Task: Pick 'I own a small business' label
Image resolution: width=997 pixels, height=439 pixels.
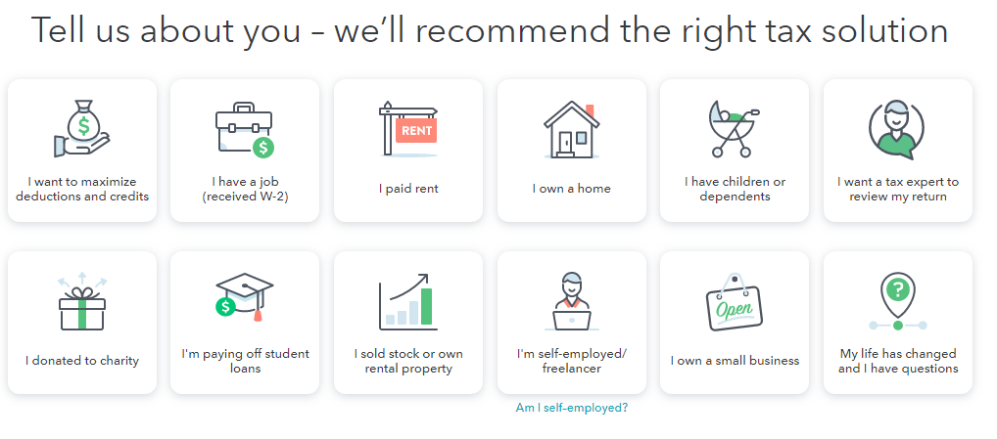Action: pyautogui.click(x=735, y=361)
